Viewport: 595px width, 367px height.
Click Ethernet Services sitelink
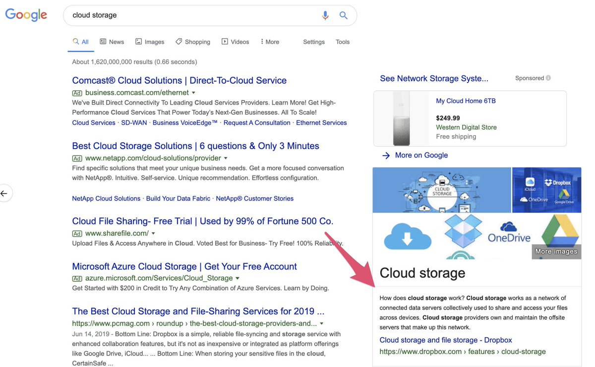(321, 123)
